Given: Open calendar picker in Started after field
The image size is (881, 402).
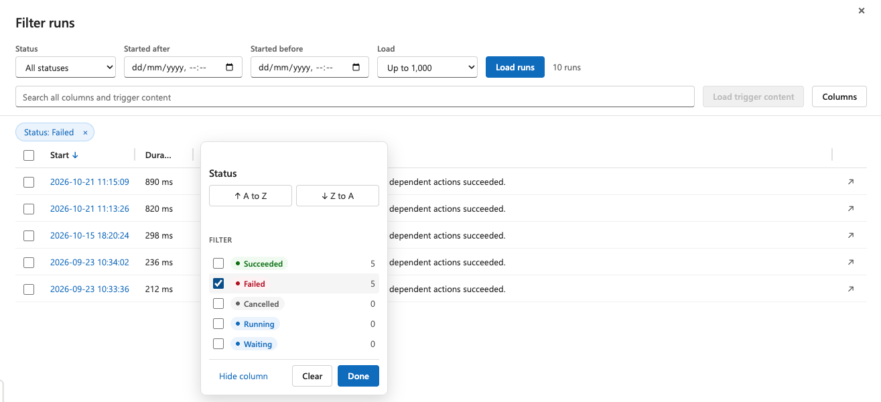Looking at the screenshot, I should [230, 67].
